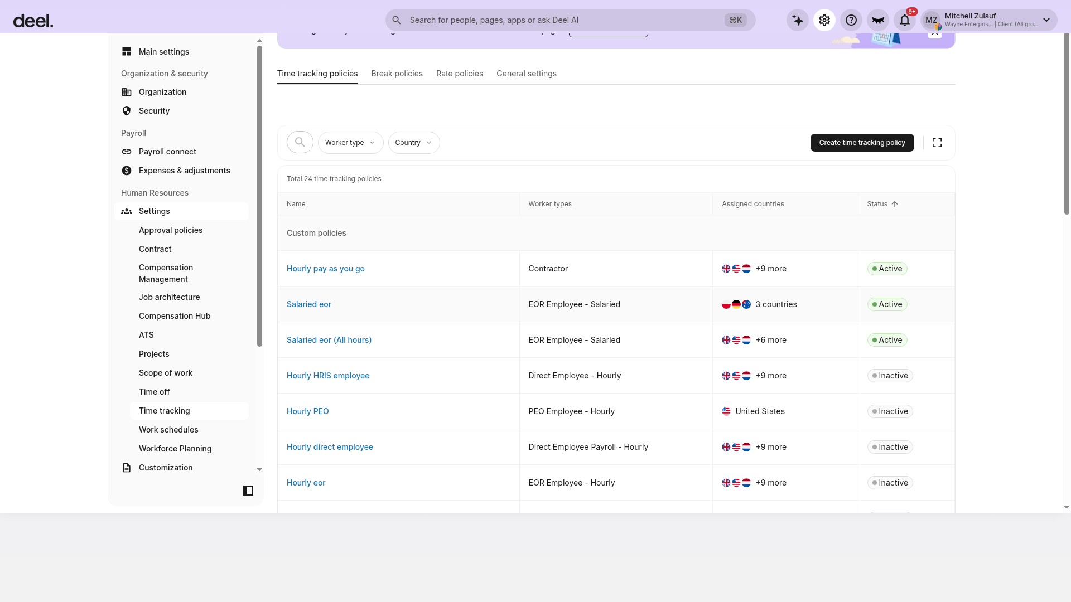Click the +9 more countries for Hourly eor
Image resolution: width=1071 pixels, height=602 pixels.
pos(771,483)
